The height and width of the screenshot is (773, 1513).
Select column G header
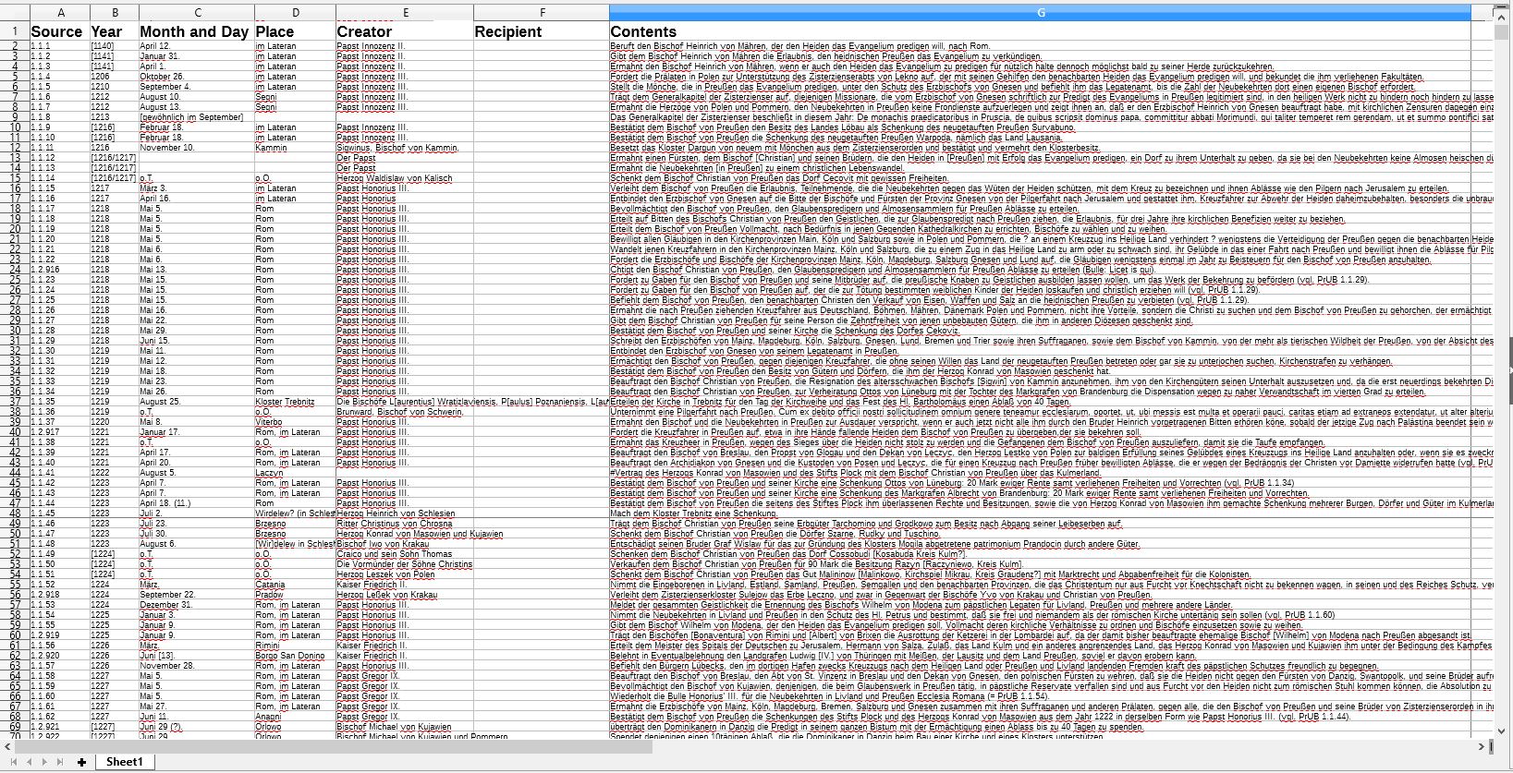(1040, 12)
